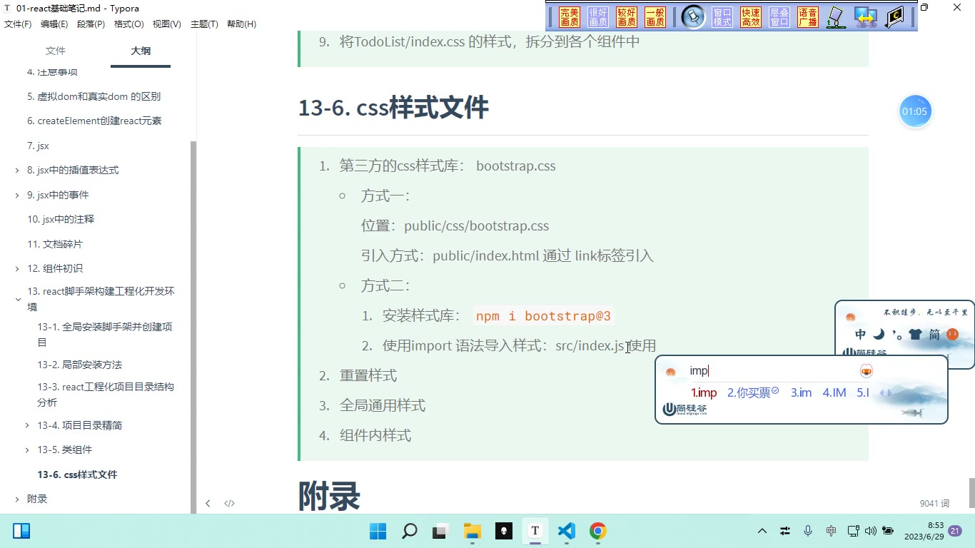Show hidden system tray icons chevron
The height and width of the screenshot is (548, 975).
[x=762, y=531]
